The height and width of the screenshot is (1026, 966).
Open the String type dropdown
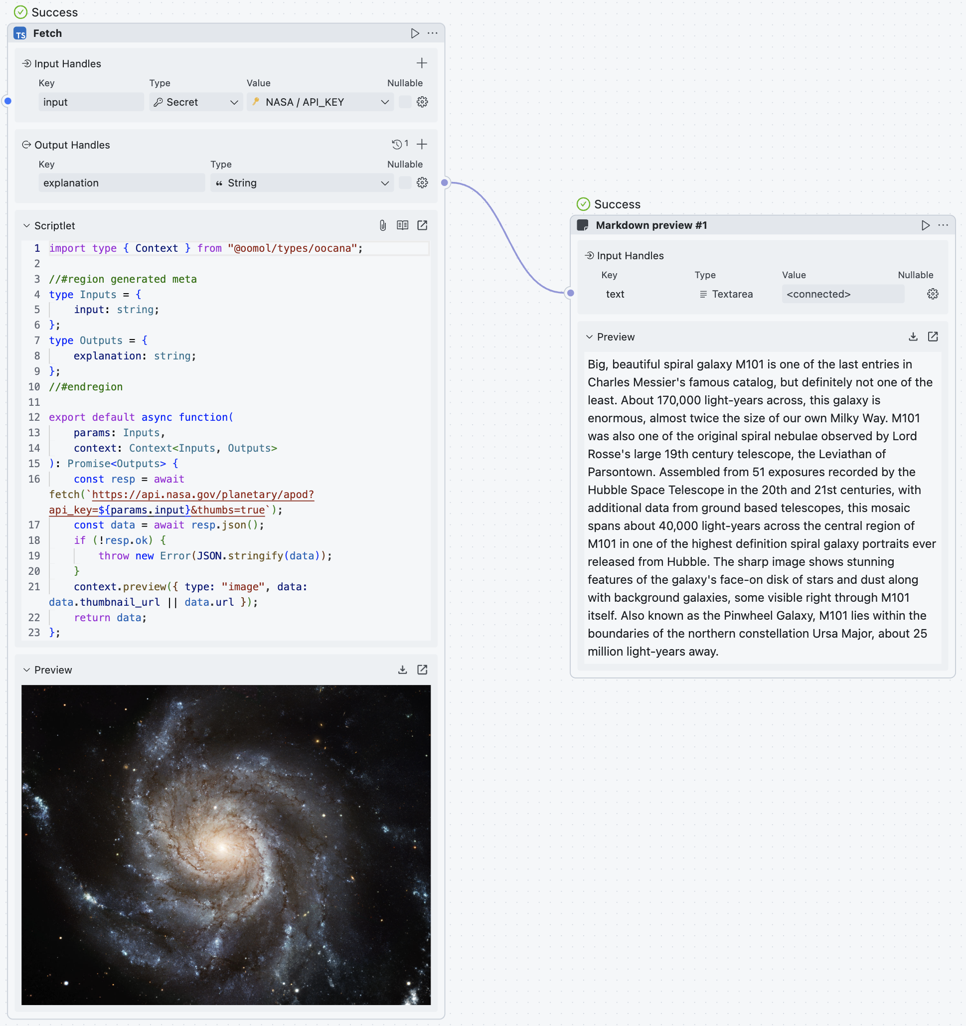coord(302,182)
